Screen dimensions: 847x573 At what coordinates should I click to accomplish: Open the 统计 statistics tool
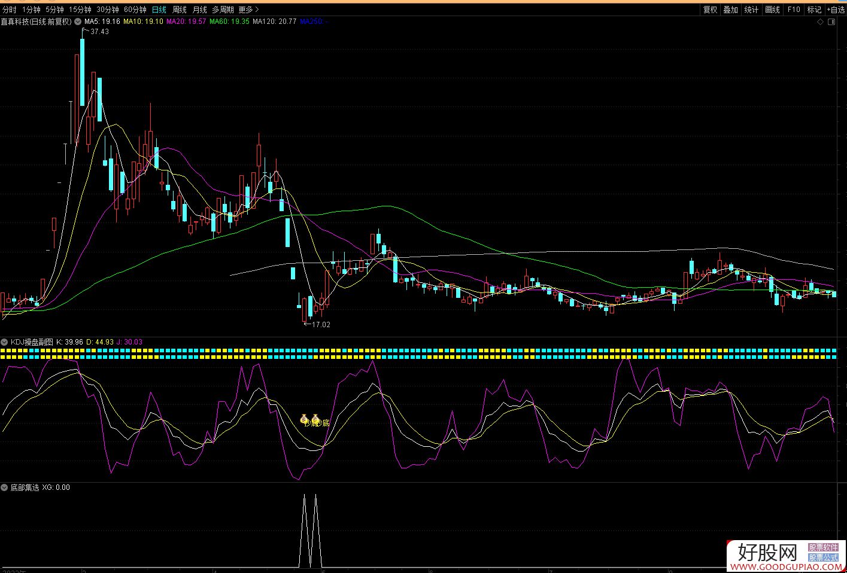(751, 10)
